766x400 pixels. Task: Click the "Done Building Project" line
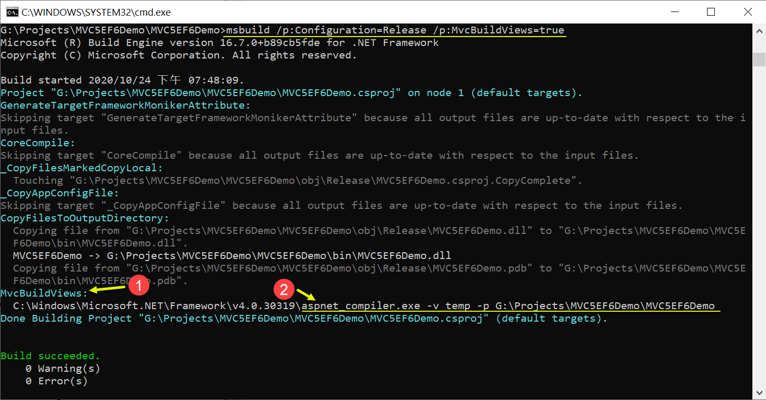click(x=304, y=319)
